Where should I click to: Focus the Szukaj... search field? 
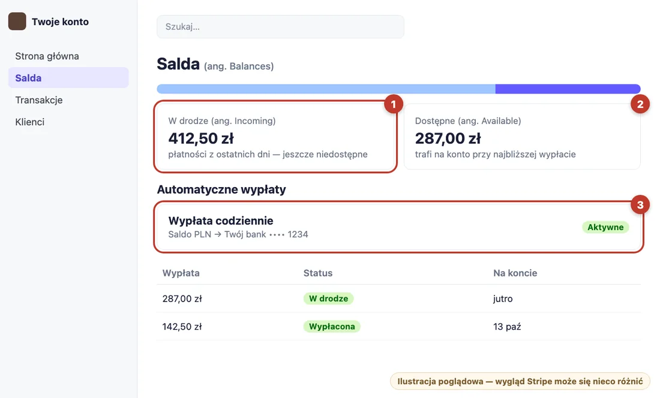pos(280,26)
